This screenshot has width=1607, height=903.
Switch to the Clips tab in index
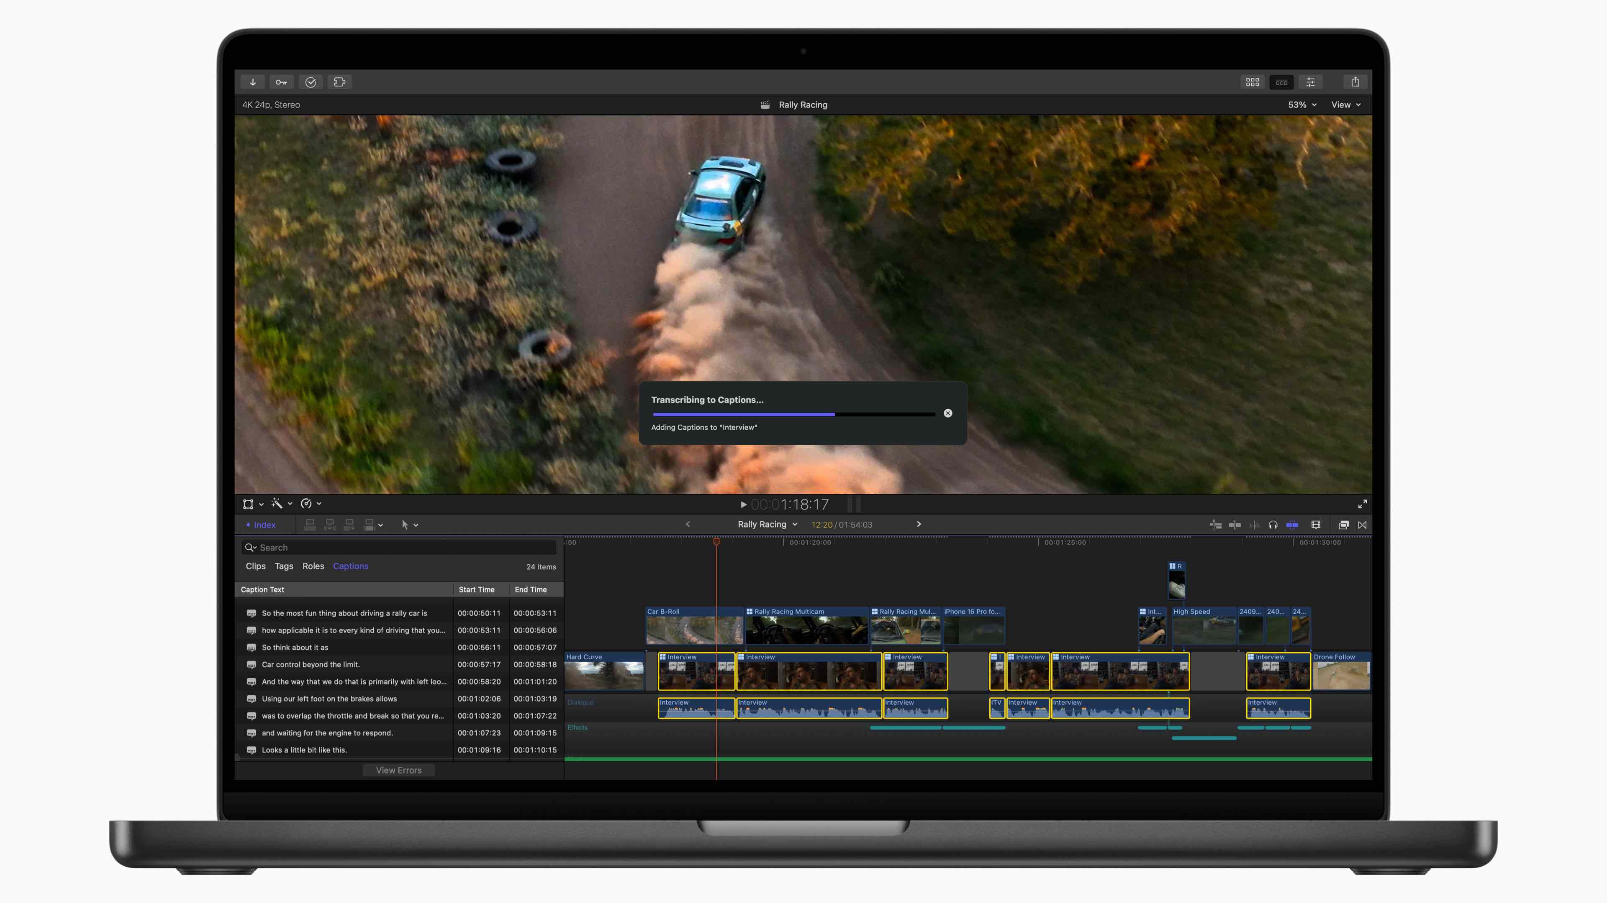coord(254,566)
